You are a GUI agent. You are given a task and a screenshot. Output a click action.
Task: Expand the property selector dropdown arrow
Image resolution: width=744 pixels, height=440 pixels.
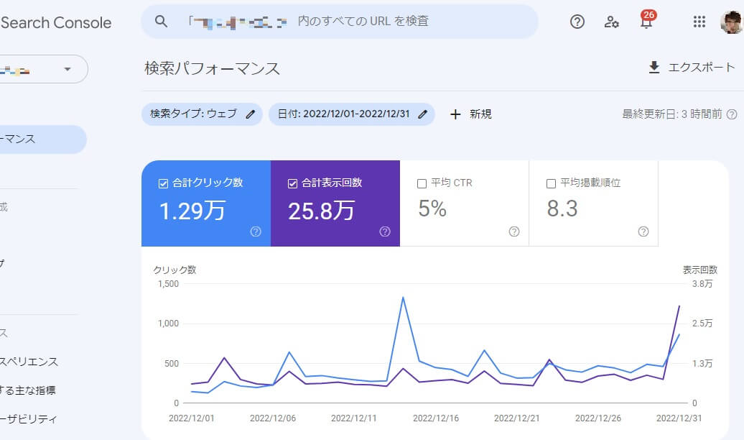[68, 69]
